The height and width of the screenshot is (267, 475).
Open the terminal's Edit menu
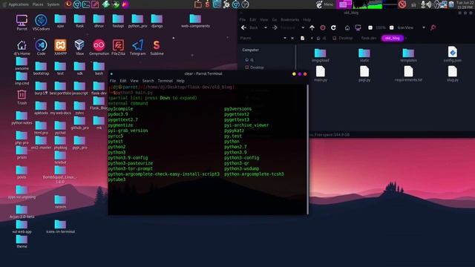[x=123, y=81]
